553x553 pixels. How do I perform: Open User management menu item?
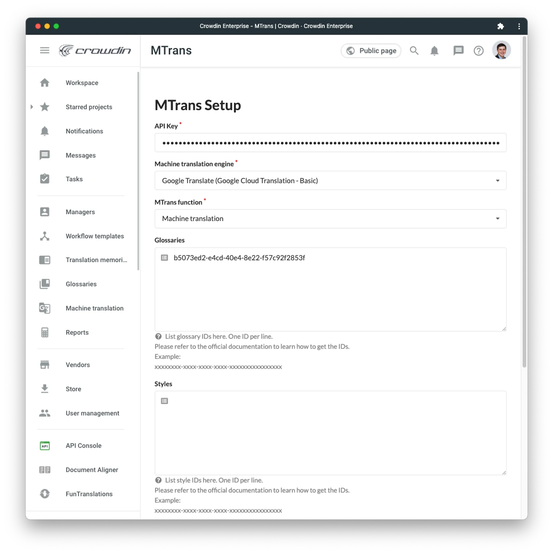92,413
